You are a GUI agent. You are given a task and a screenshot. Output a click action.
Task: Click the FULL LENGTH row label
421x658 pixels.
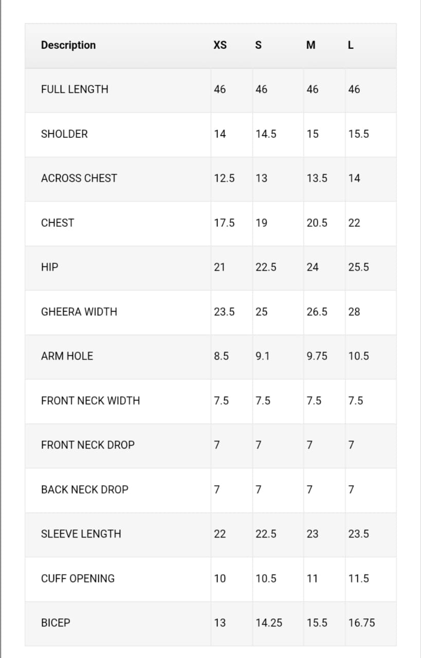[75, 89]
